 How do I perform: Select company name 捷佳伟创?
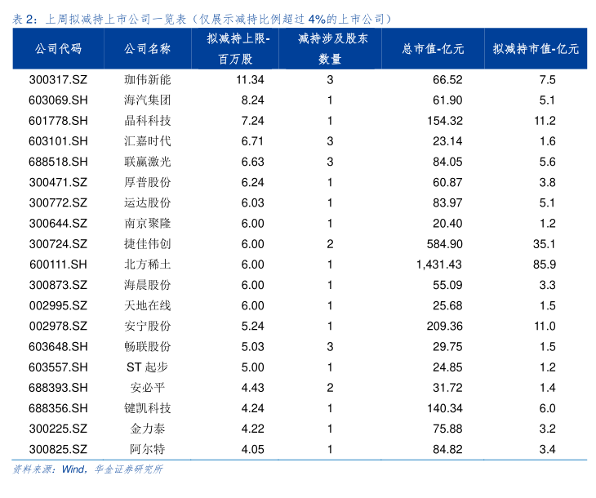point(148,244)
